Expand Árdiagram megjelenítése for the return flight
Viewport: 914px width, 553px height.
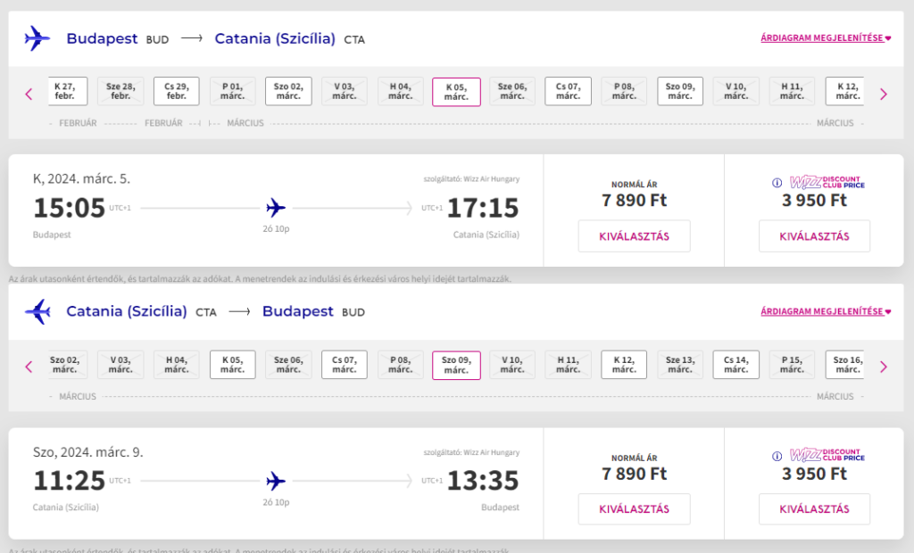click(826, 311)
